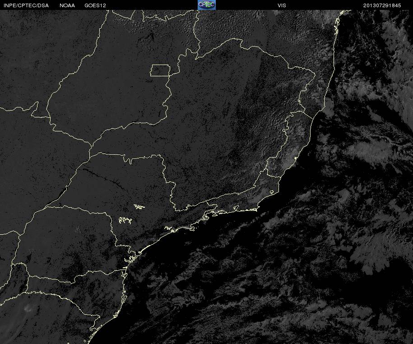Click the GOES12 satellite label
Viewport: 413px width, 344px height.
95,5
